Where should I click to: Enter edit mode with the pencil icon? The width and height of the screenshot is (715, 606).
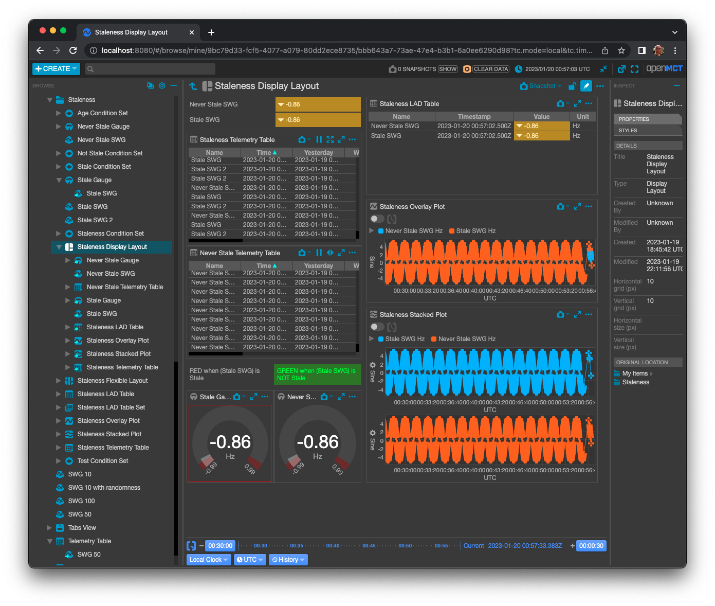coord(586,86)
